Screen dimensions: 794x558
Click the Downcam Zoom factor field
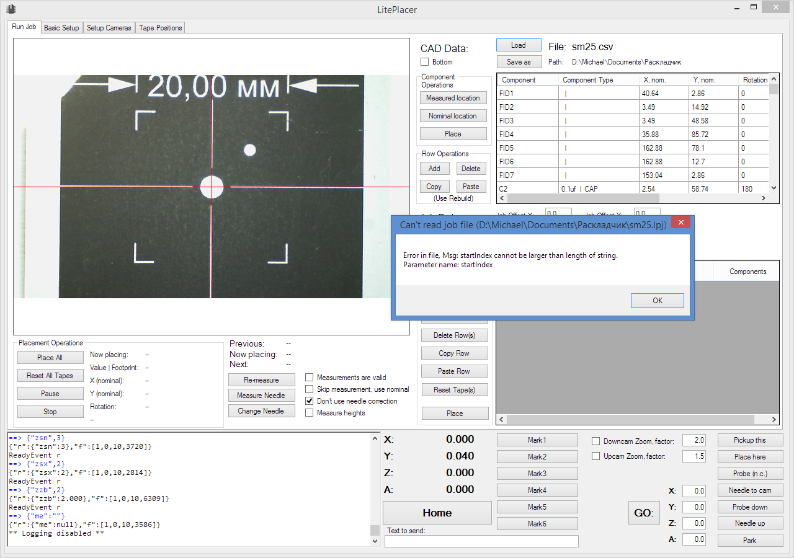694,440
